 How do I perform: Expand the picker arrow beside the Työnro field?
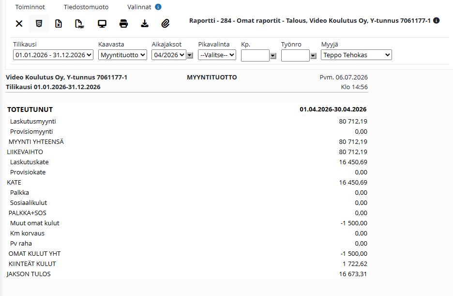tap(314, 56)
